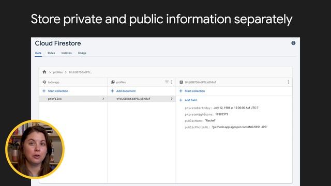This screenshot has height=186, width=331.
Task: Click the publicPhotoURL field name
Action: pos(197,127)
